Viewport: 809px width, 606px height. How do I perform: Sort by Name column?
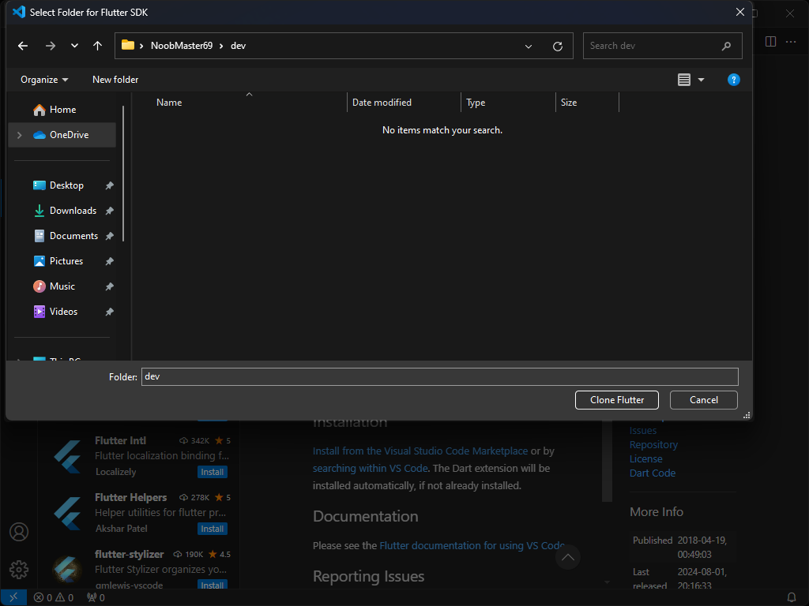pyautogui.click(x=169, y=103)
